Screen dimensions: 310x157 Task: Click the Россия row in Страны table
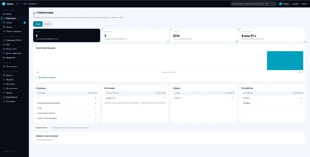click(204, 98)
